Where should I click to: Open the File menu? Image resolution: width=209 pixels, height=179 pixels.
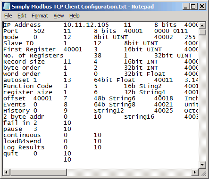click(8, 16)
